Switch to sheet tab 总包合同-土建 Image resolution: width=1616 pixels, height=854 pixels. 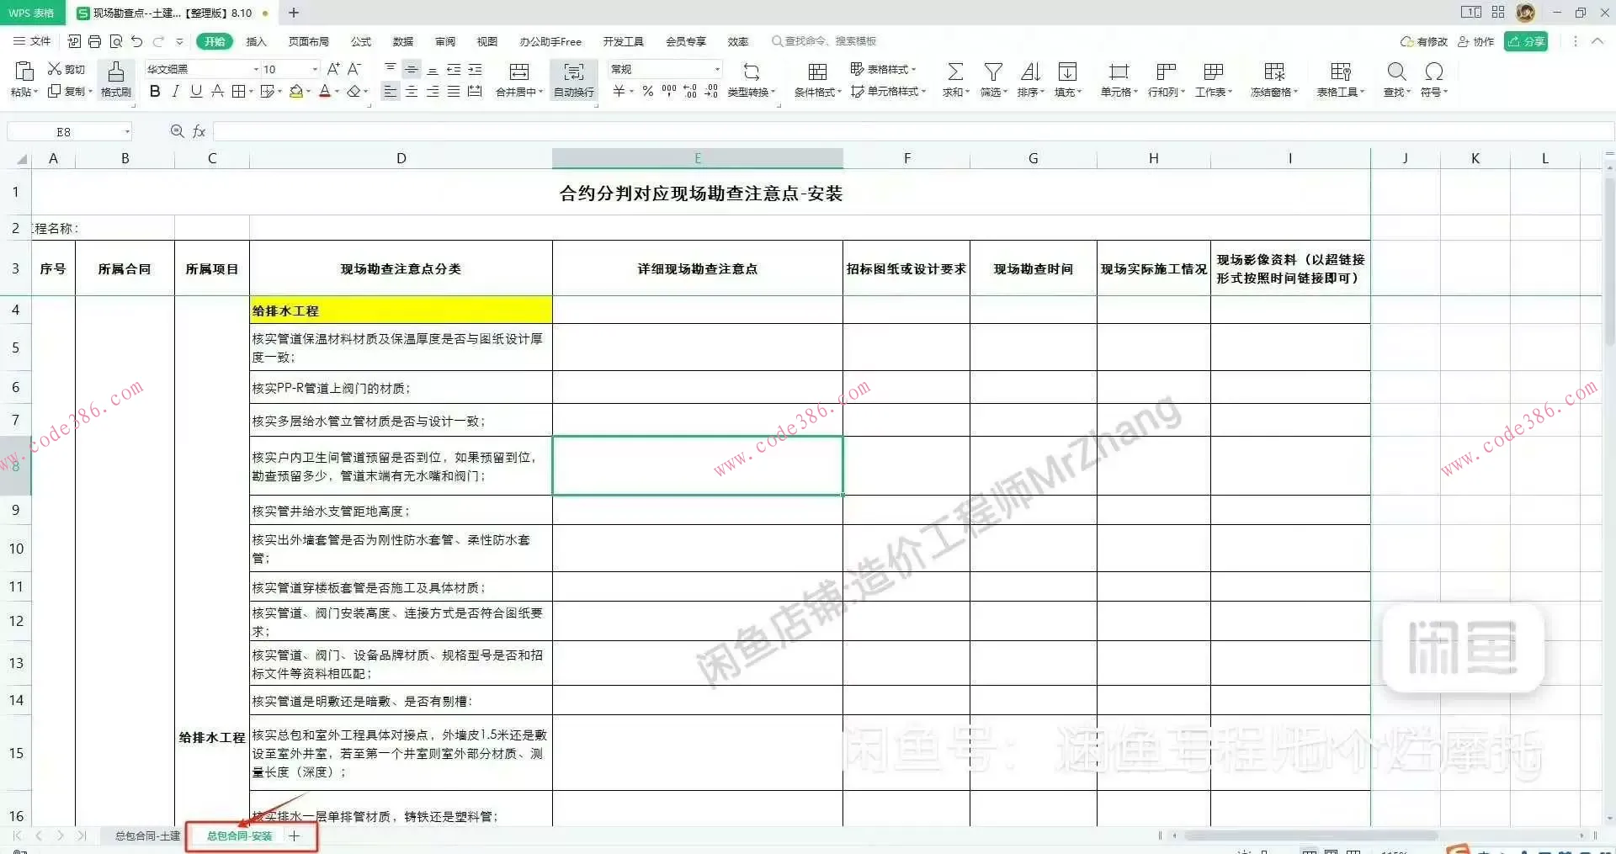tap(147, 836)
